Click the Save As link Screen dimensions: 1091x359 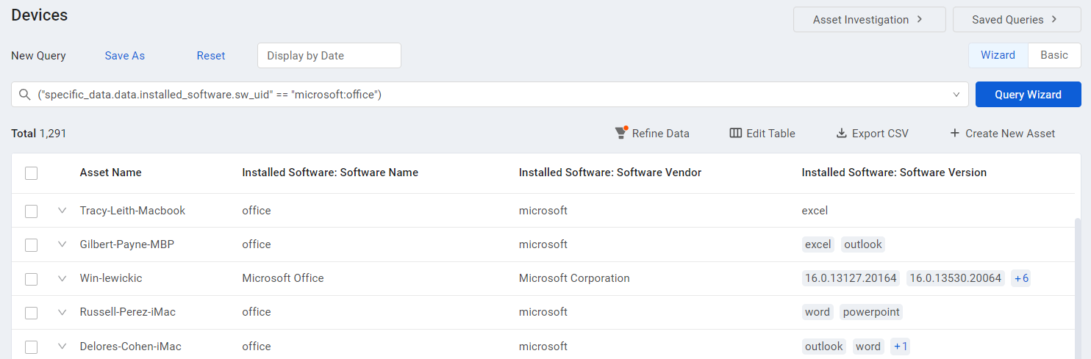click(125, 56)
